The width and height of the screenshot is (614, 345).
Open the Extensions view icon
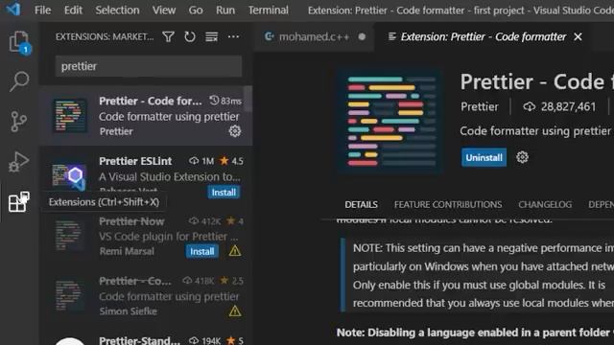(19, 202)
